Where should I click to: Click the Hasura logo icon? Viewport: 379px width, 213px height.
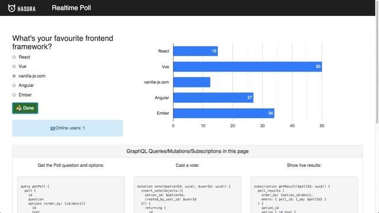coord(12,8)
